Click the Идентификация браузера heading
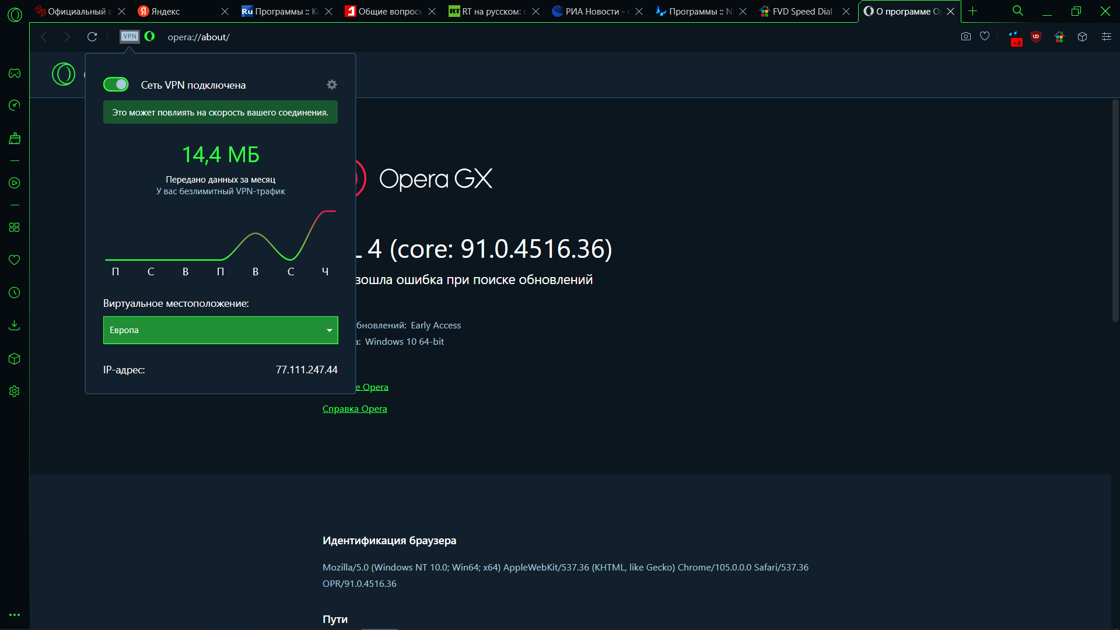This screenshot has width=1120, height=630. coord(389,541)
